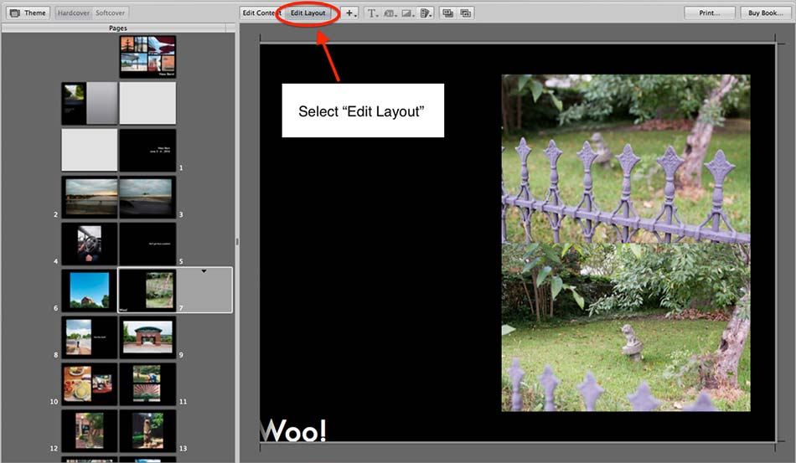Screen dimensions: 796x463
Task: Click the Print... button
Action: click(x=709, y=13)
